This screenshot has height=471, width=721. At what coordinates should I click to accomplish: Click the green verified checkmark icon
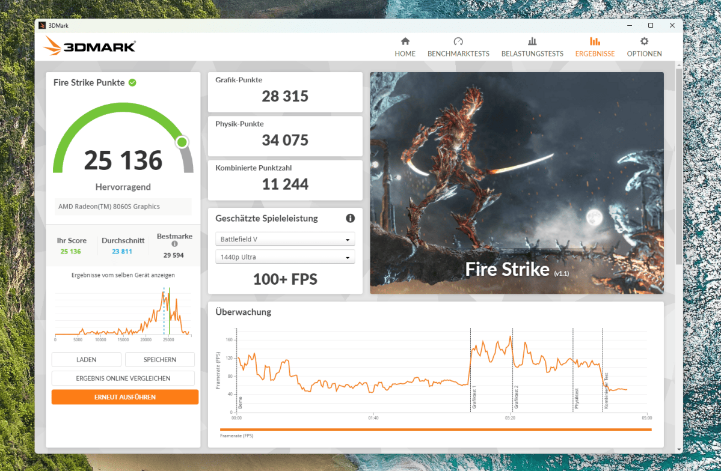132,83
